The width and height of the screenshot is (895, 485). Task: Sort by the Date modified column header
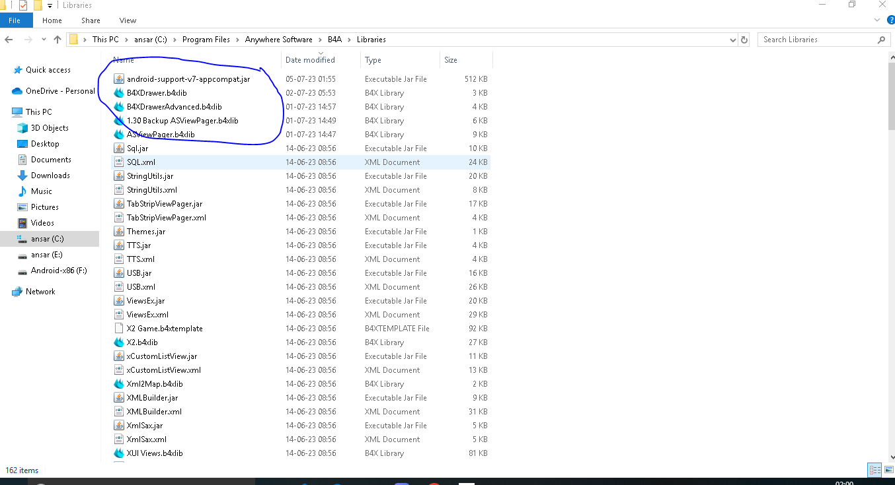click(x=321, y=60)
